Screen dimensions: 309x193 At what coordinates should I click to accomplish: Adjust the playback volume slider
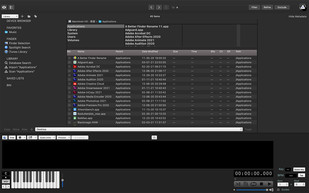(x=252, y=190)
